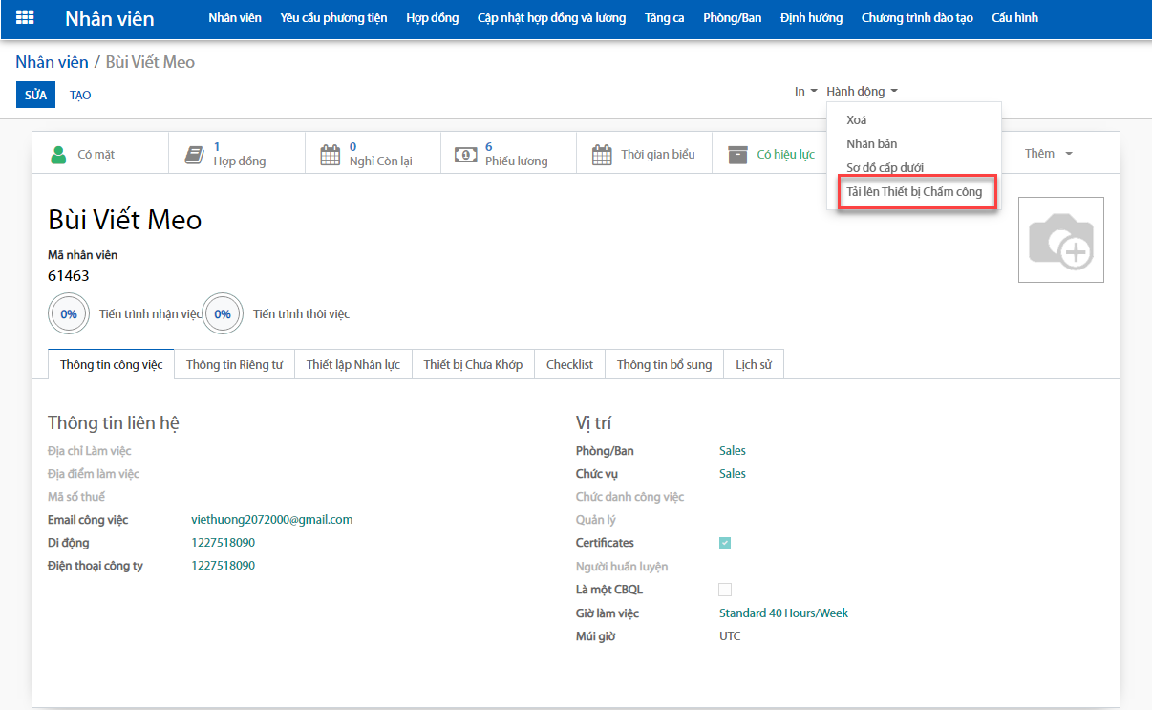Open the Nhân viên top menu item
This screenshot has height=710, width=1152.
(235, 18)
